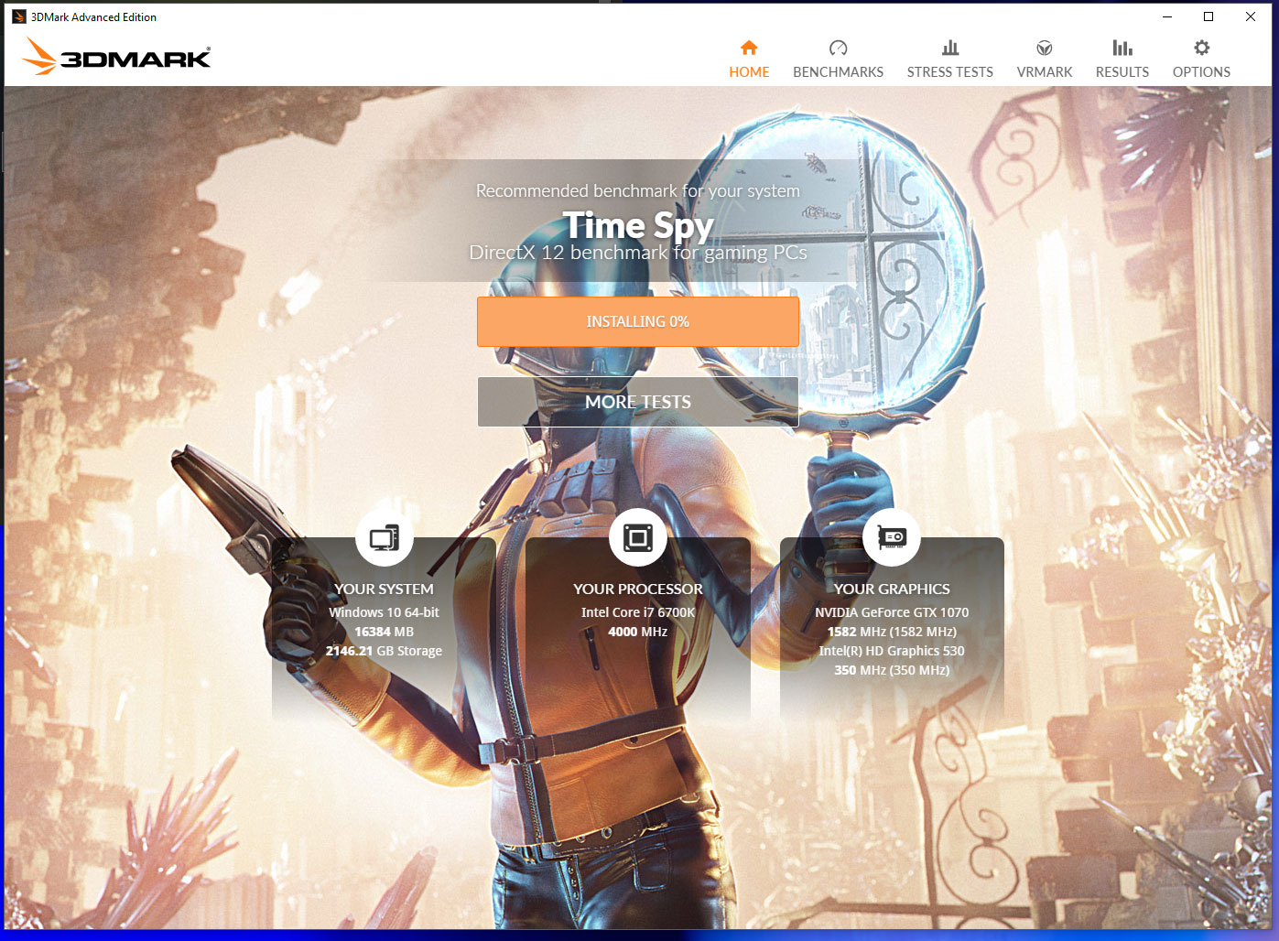Open the STRESS TESTS tab label

(950, 72)
